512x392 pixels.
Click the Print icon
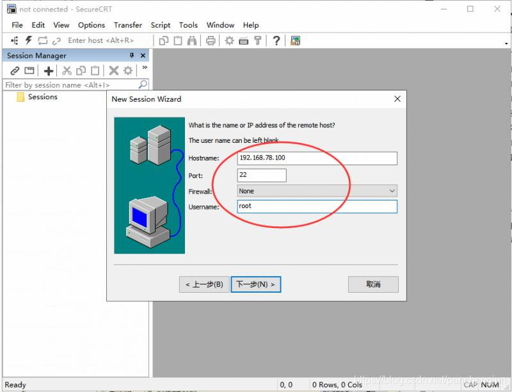click(x=211, y=41)
